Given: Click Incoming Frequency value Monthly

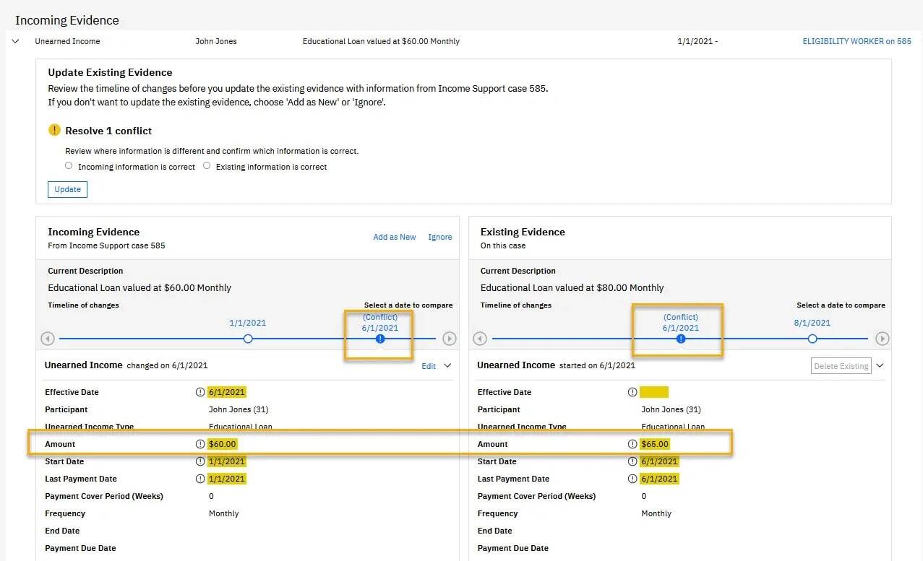Looking at the screenshot, I should tap(223, 513).
